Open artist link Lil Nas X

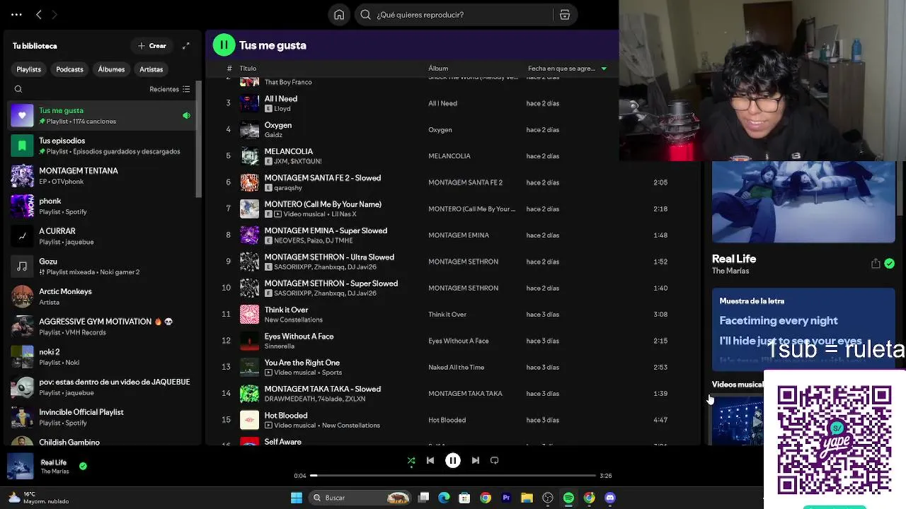coord(344,214)
